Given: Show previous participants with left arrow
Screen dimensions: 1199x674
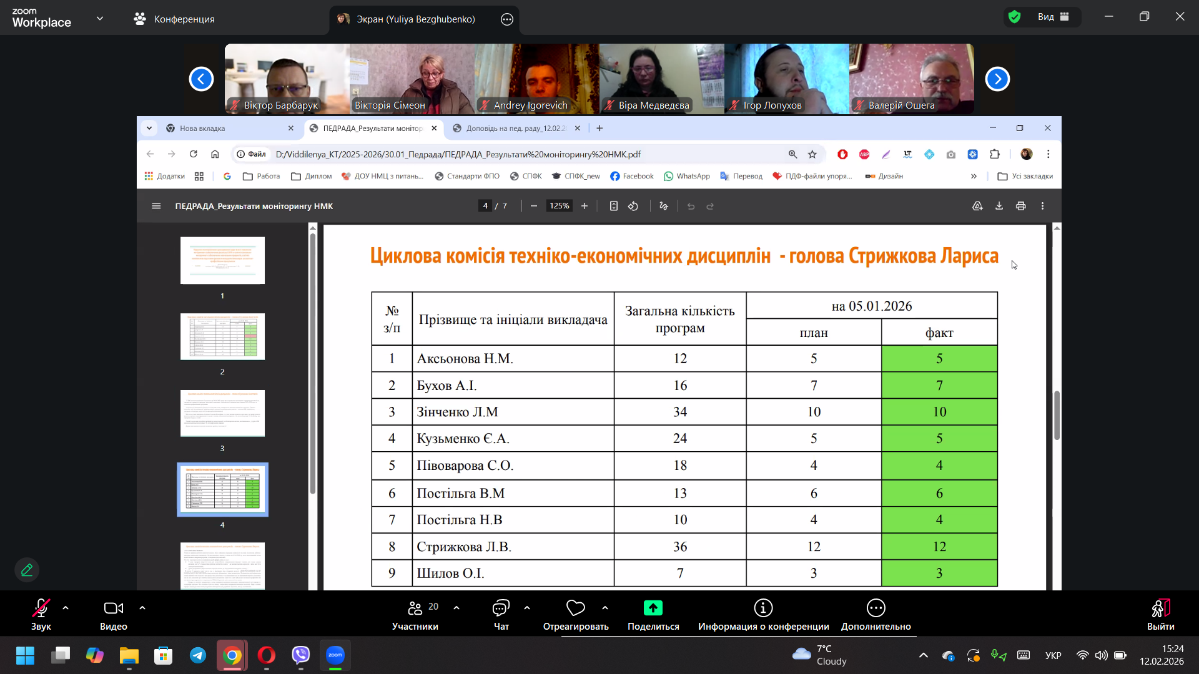Looking at the screenshot, I should point(201,79).
